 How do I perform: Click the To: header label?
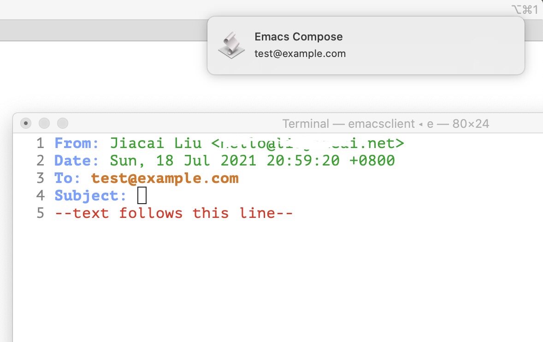coord(68,178)
